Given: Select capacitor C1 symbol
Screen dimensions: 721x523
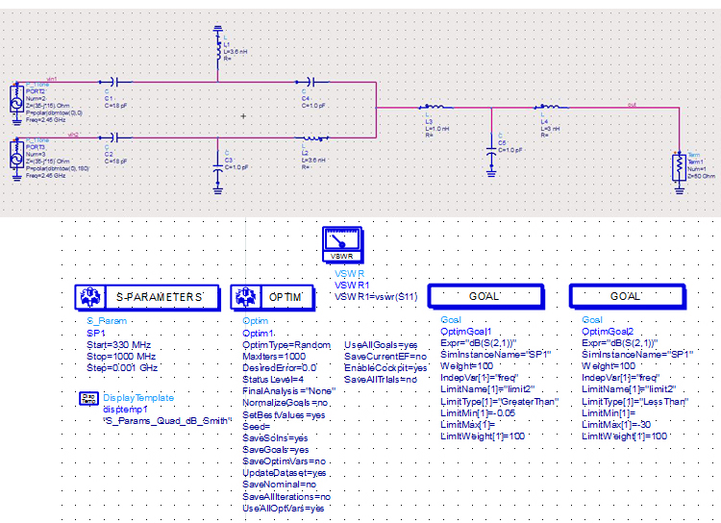Looking at the screenshot, I should [x=115, y=83].
